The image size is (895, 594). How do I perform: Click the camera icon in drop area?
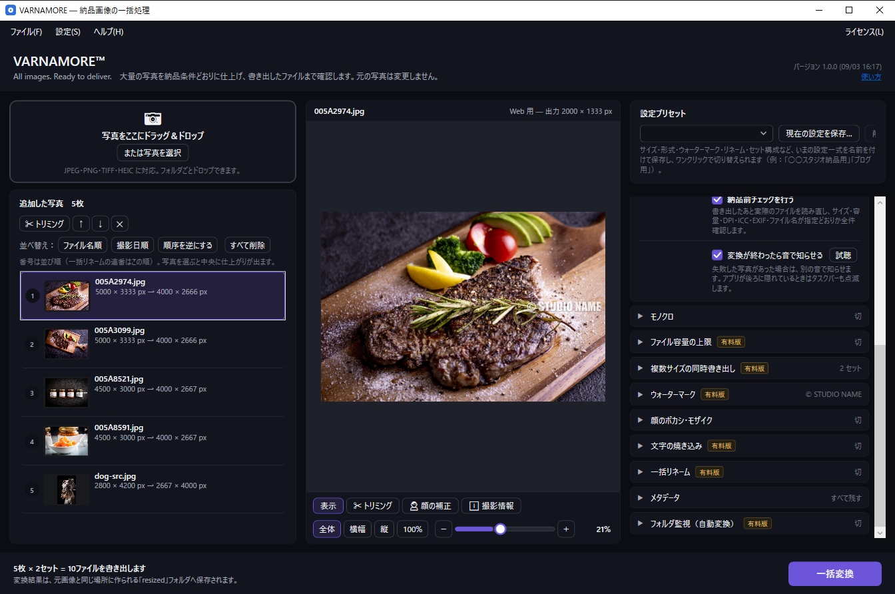152,119
